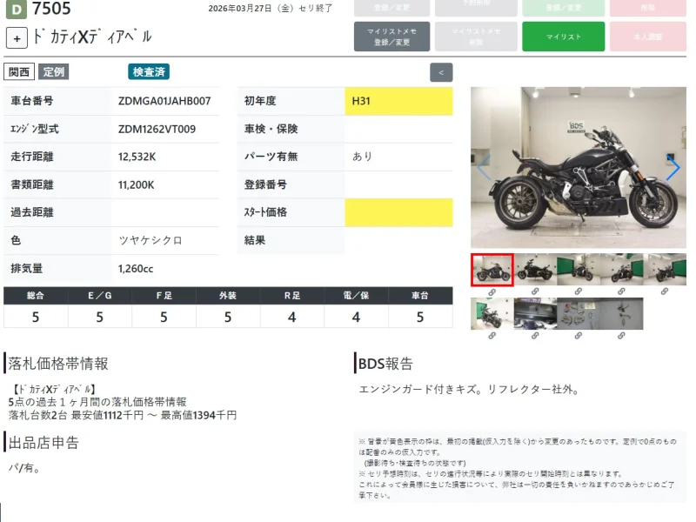The image size is (696, 522).
Task: Click the color value ツヤケシクロ
Action: [150, 241]
